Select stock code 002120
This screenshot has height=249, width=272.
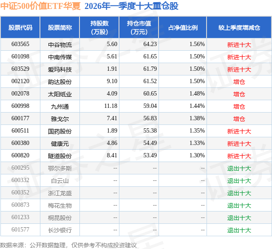coord(20,81)
